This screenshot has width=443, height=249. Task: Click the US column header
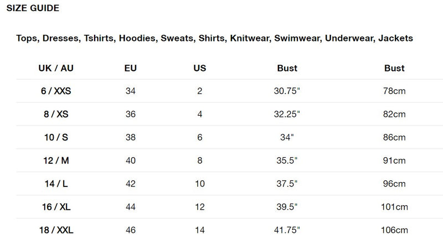200,69
